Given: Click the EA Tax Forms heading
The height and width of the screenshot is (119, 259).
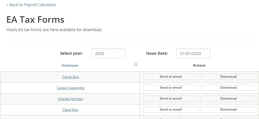Looking at the screenshot, I should (x=35, y=20).
